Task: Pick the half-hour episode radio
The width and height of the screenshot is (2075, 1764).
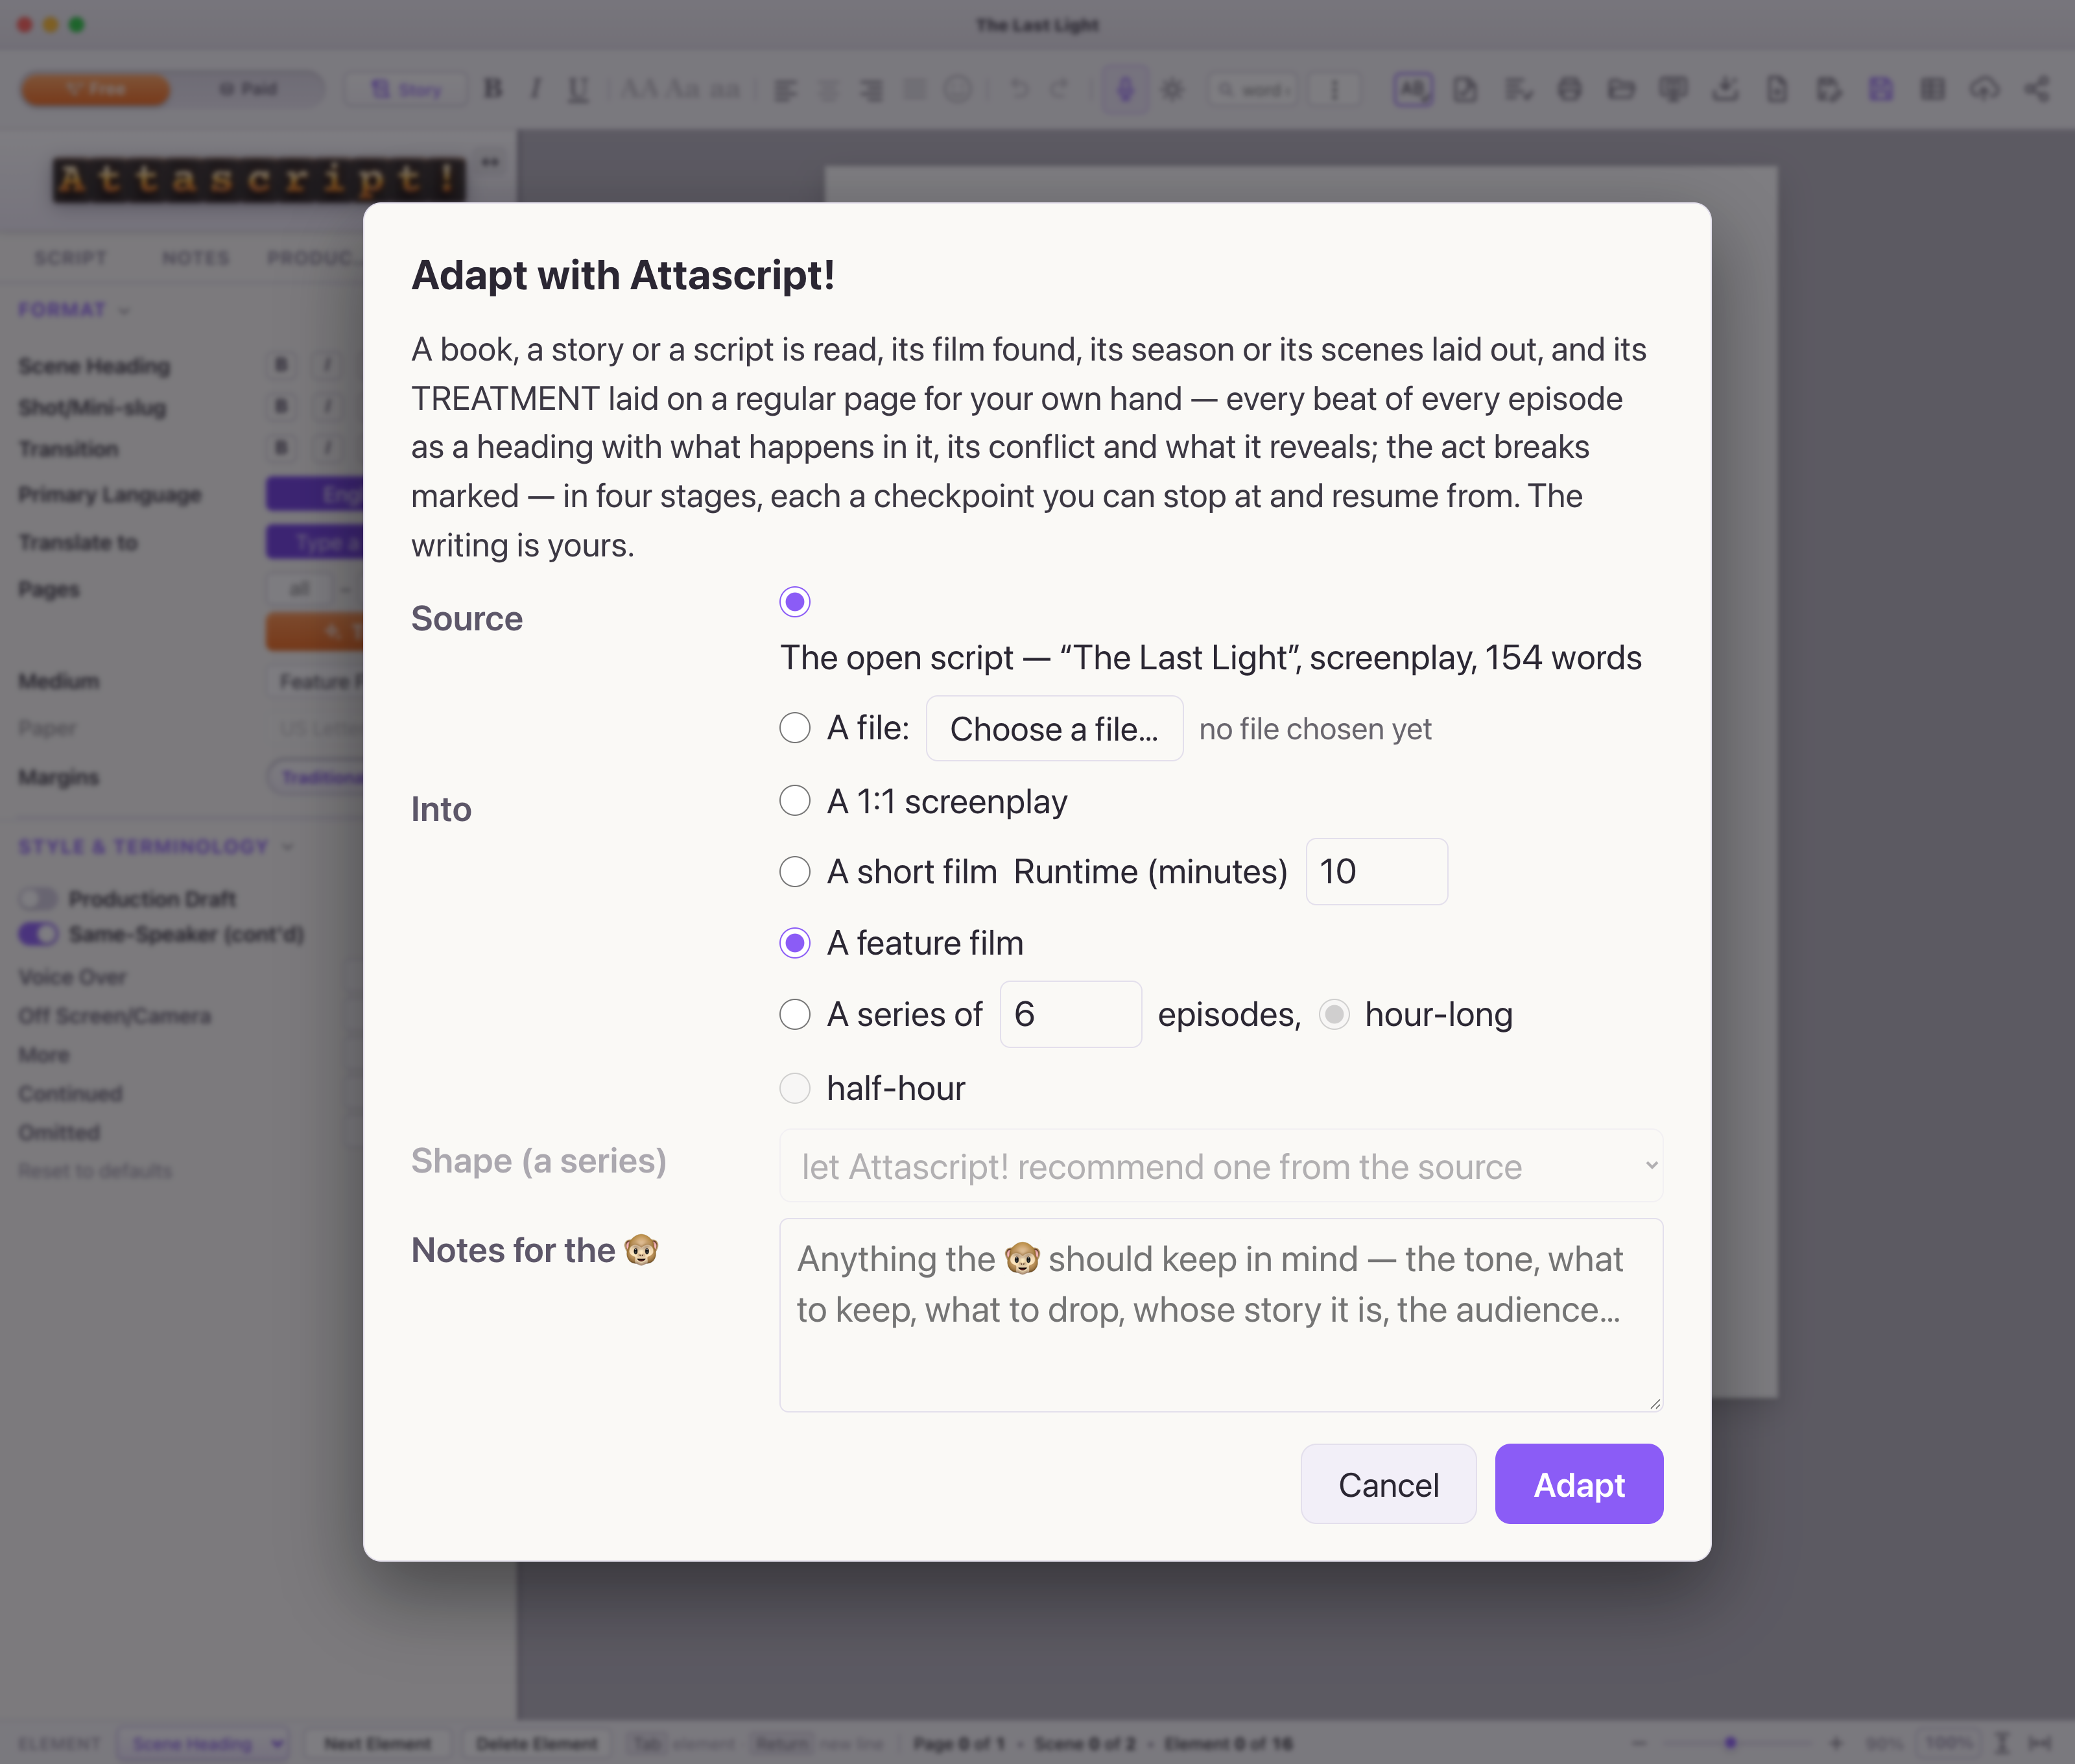Action: tap(795, 1088)
